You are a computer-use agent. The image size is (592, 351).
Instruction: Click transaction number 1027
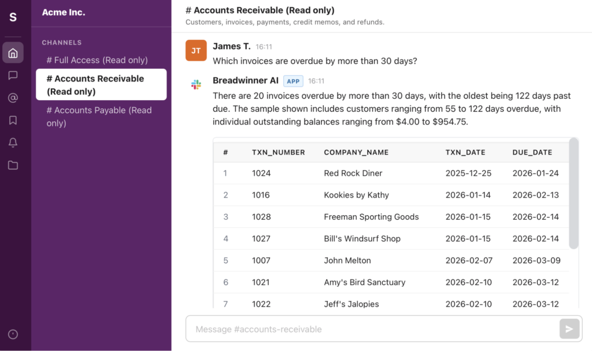coord(261,239)
